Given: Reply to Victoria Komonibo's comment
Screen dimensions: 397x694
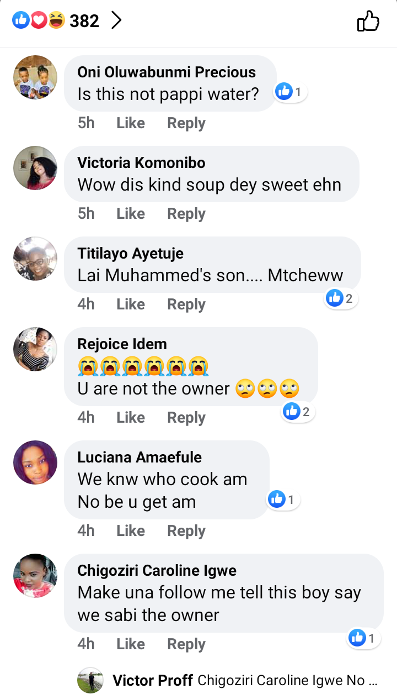Looking at the screenshot, I should [186, 214].
